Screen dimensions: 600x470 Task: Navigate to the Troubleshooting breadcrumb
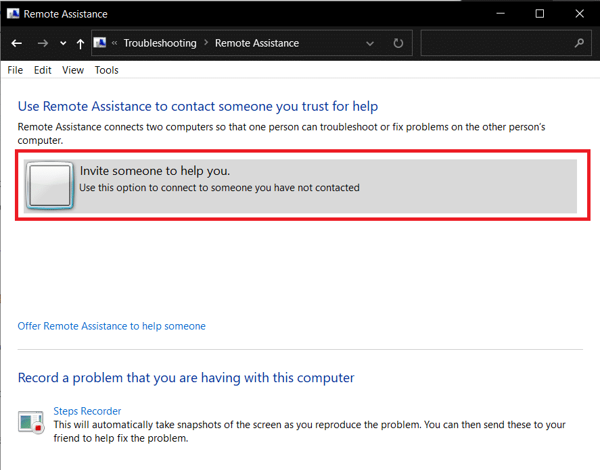[160, 43]
